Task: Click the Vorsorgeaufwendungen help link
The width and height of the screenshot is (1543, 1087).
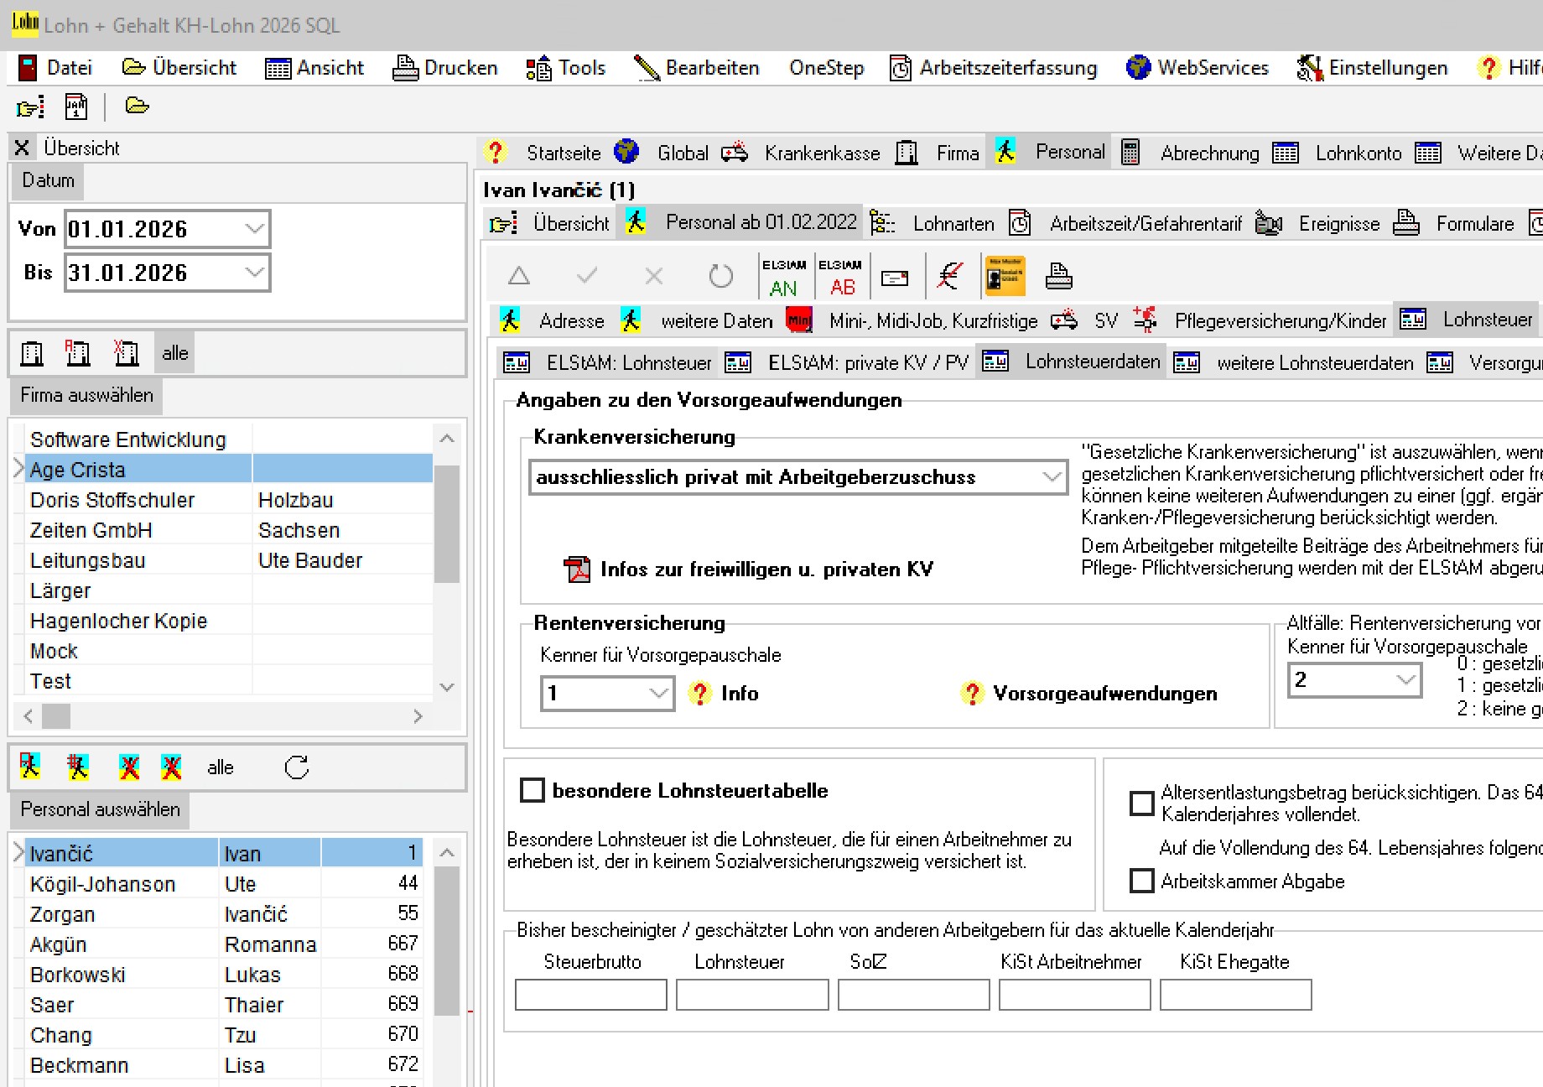Action: 1104,694
